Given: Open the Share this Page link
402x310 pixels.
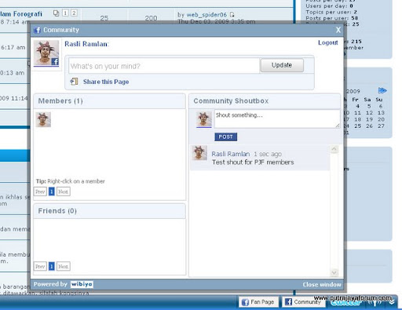Looking at the screenshot, I should click(x=106, y=82).
